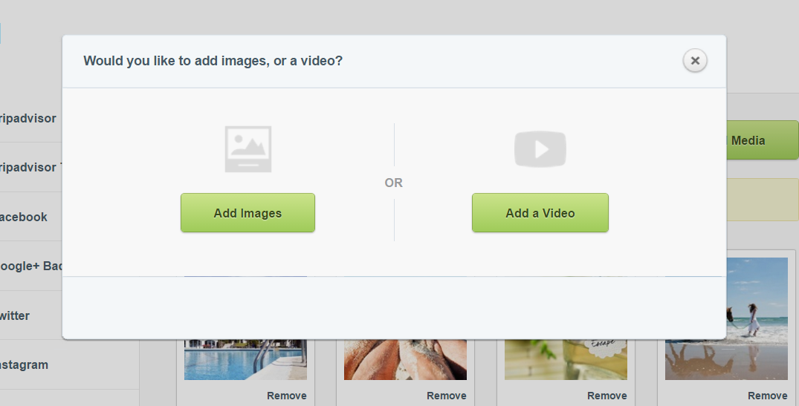Open the first Tripadvisor sidebar item
Viewport: 799px width, 406px height.
pos(30,118)
